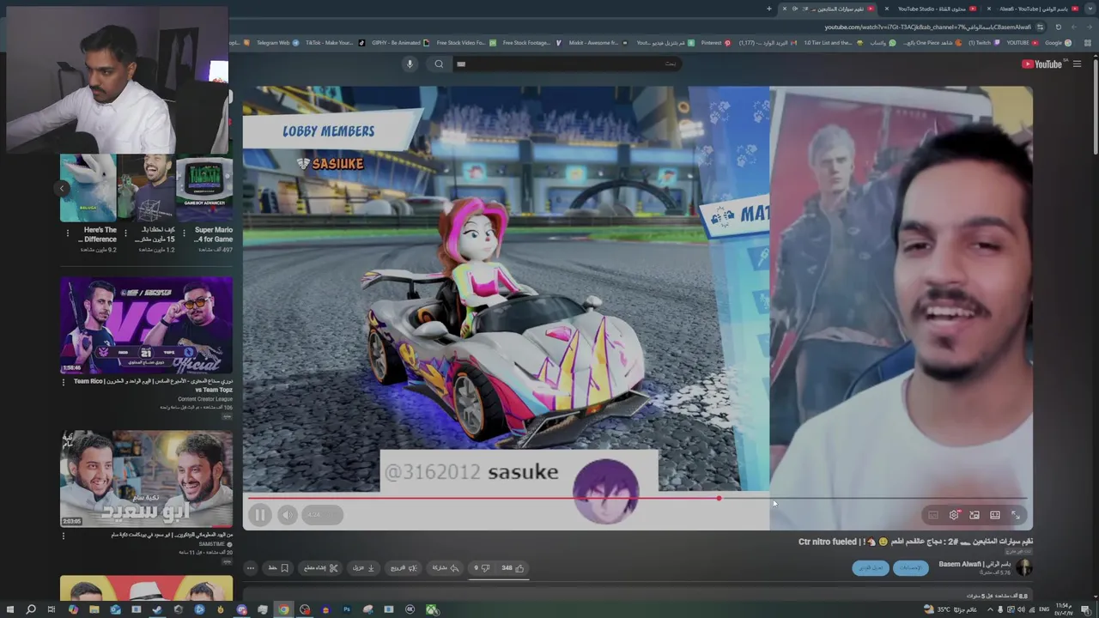Open options menu of Team Rico video
The image size is (1099, 618).
coord(63,383)
